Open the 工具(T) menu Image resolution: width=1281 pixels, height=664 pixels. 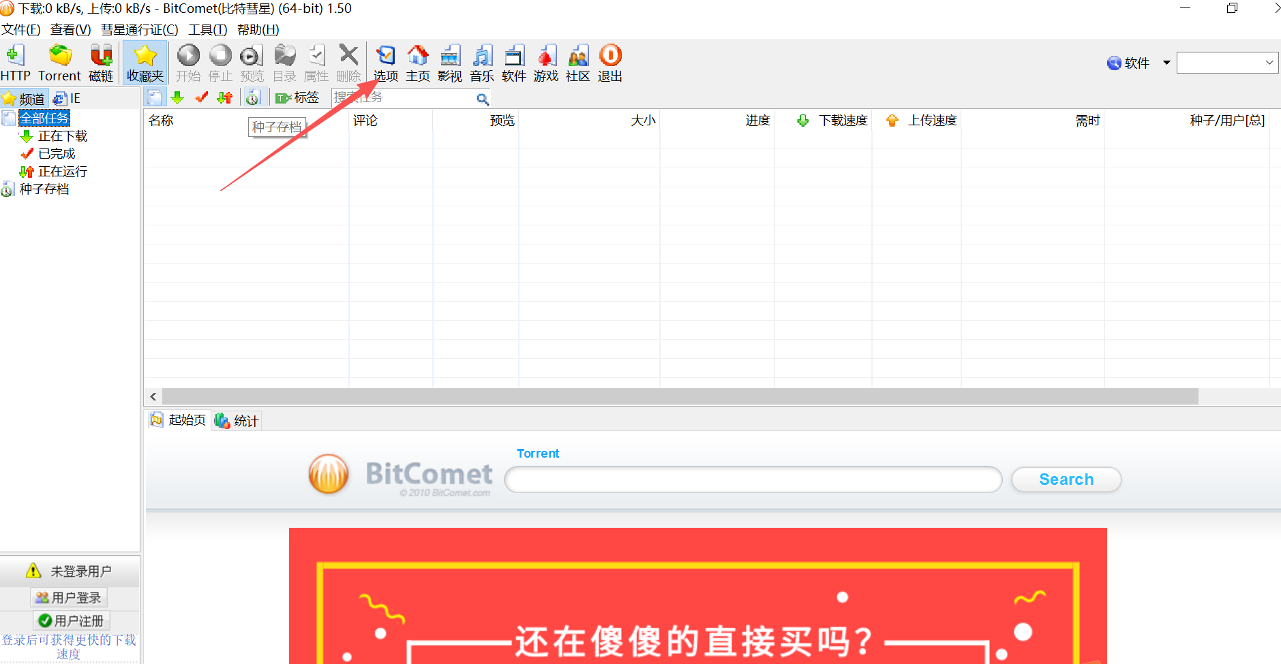point(207,30)
